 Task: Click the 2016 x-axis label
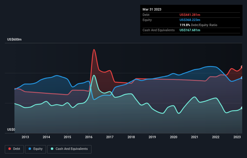coord(89,137)
